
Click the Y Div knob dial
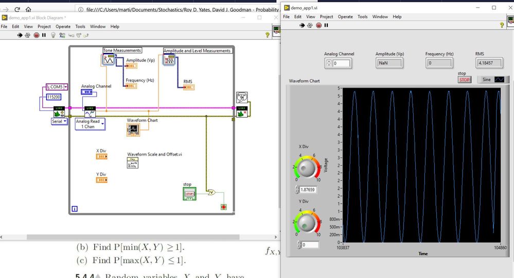point(307,224)
